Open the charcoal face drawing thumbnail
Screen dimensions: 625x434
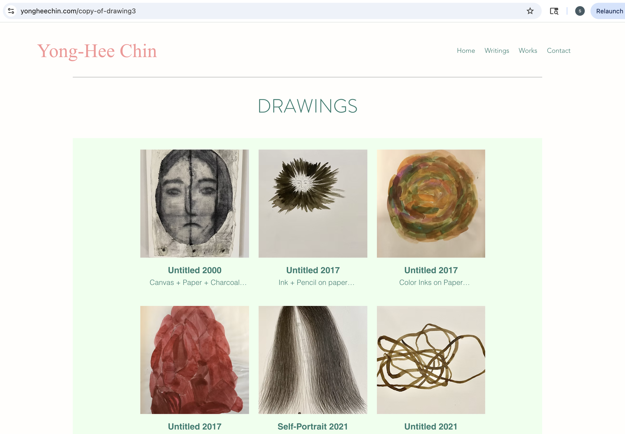coord(194,204)
